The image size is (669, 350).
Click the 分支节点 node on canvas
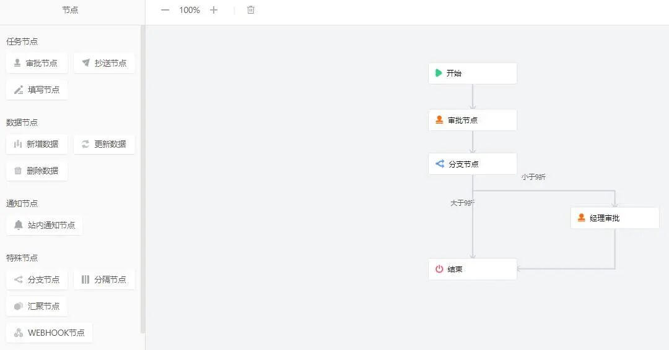point(473,164)
